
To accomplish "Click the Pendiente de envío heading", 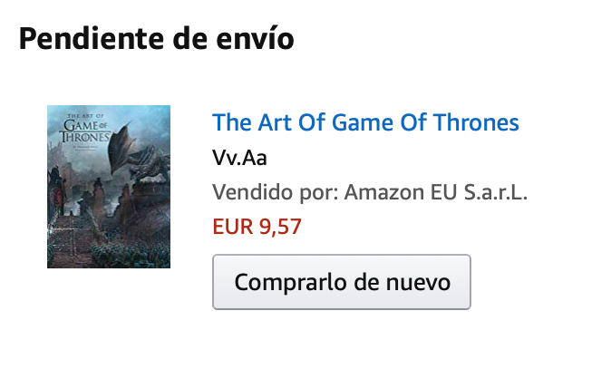I will 157,38.
